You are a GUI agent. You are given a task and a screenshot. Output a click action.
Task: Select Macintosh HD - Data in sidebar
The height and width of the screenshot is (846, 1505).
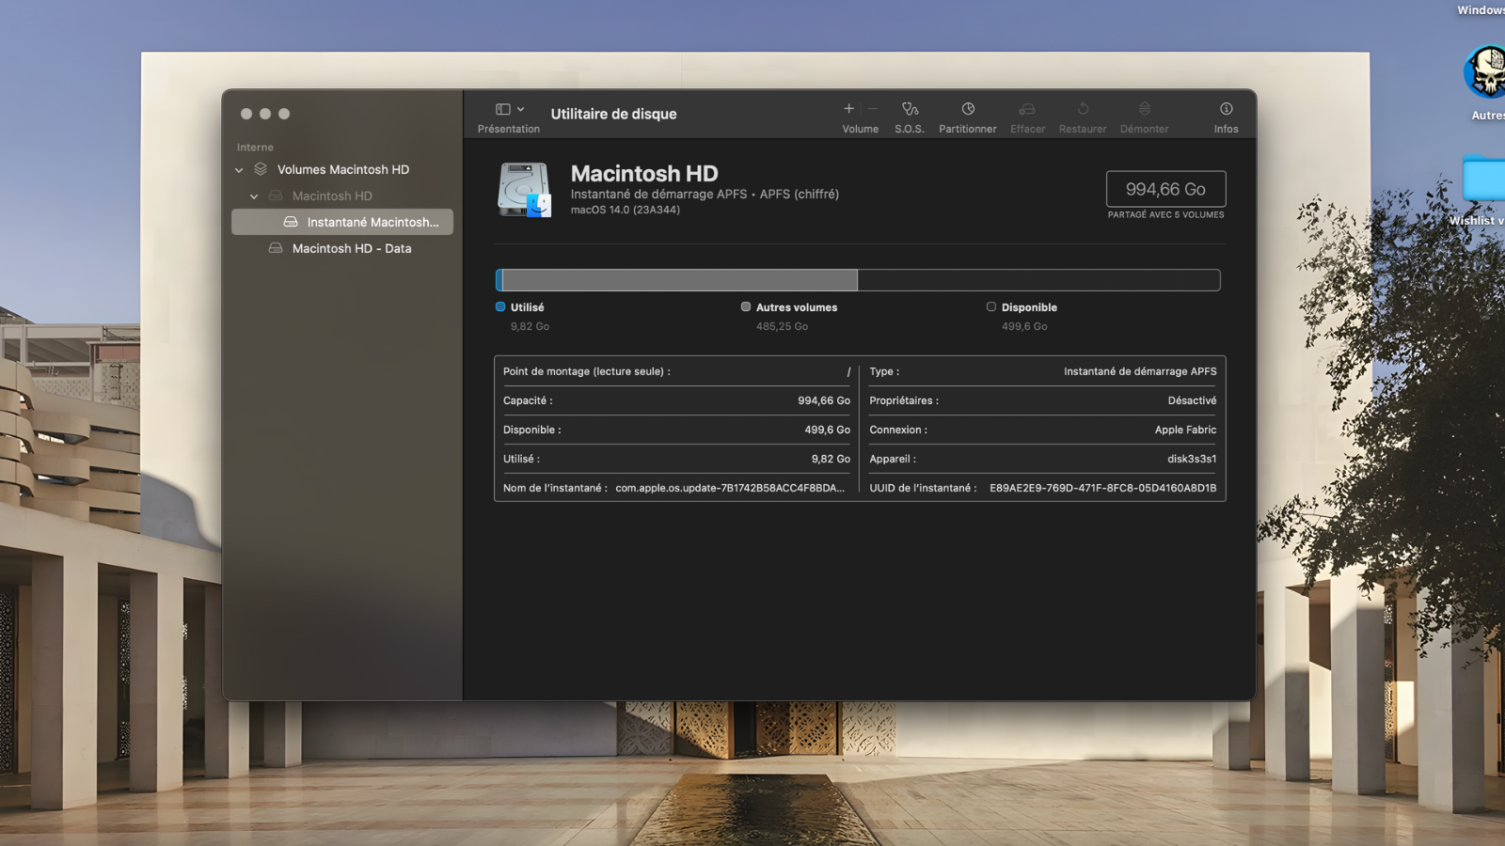[351, 248]
